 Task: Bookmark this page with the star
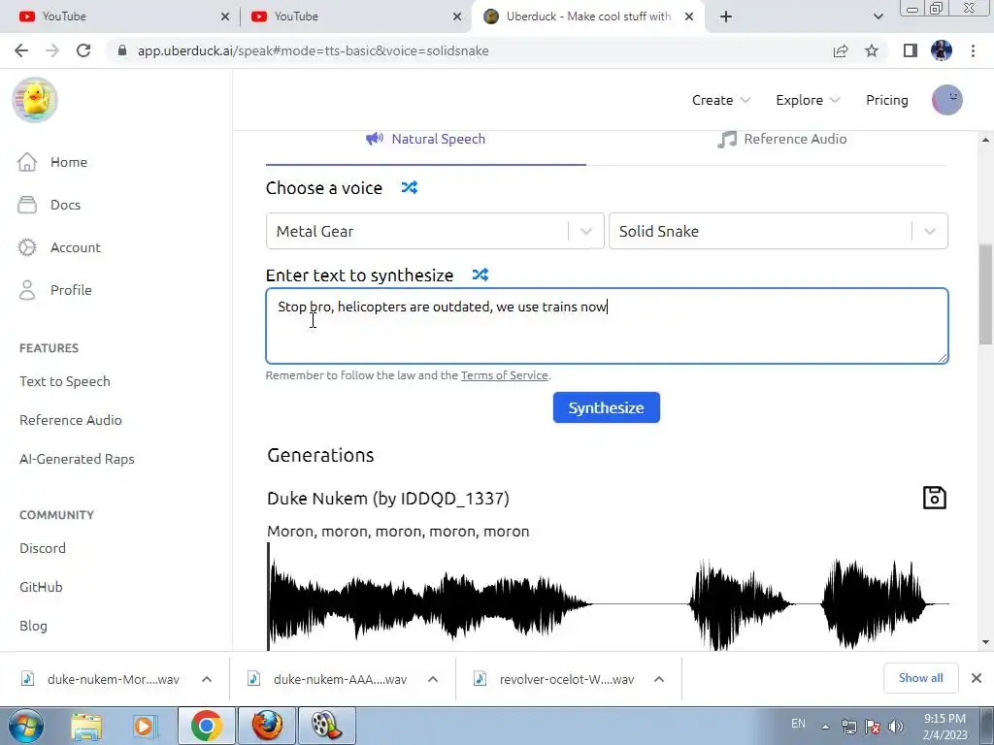[x=872, y=50]
